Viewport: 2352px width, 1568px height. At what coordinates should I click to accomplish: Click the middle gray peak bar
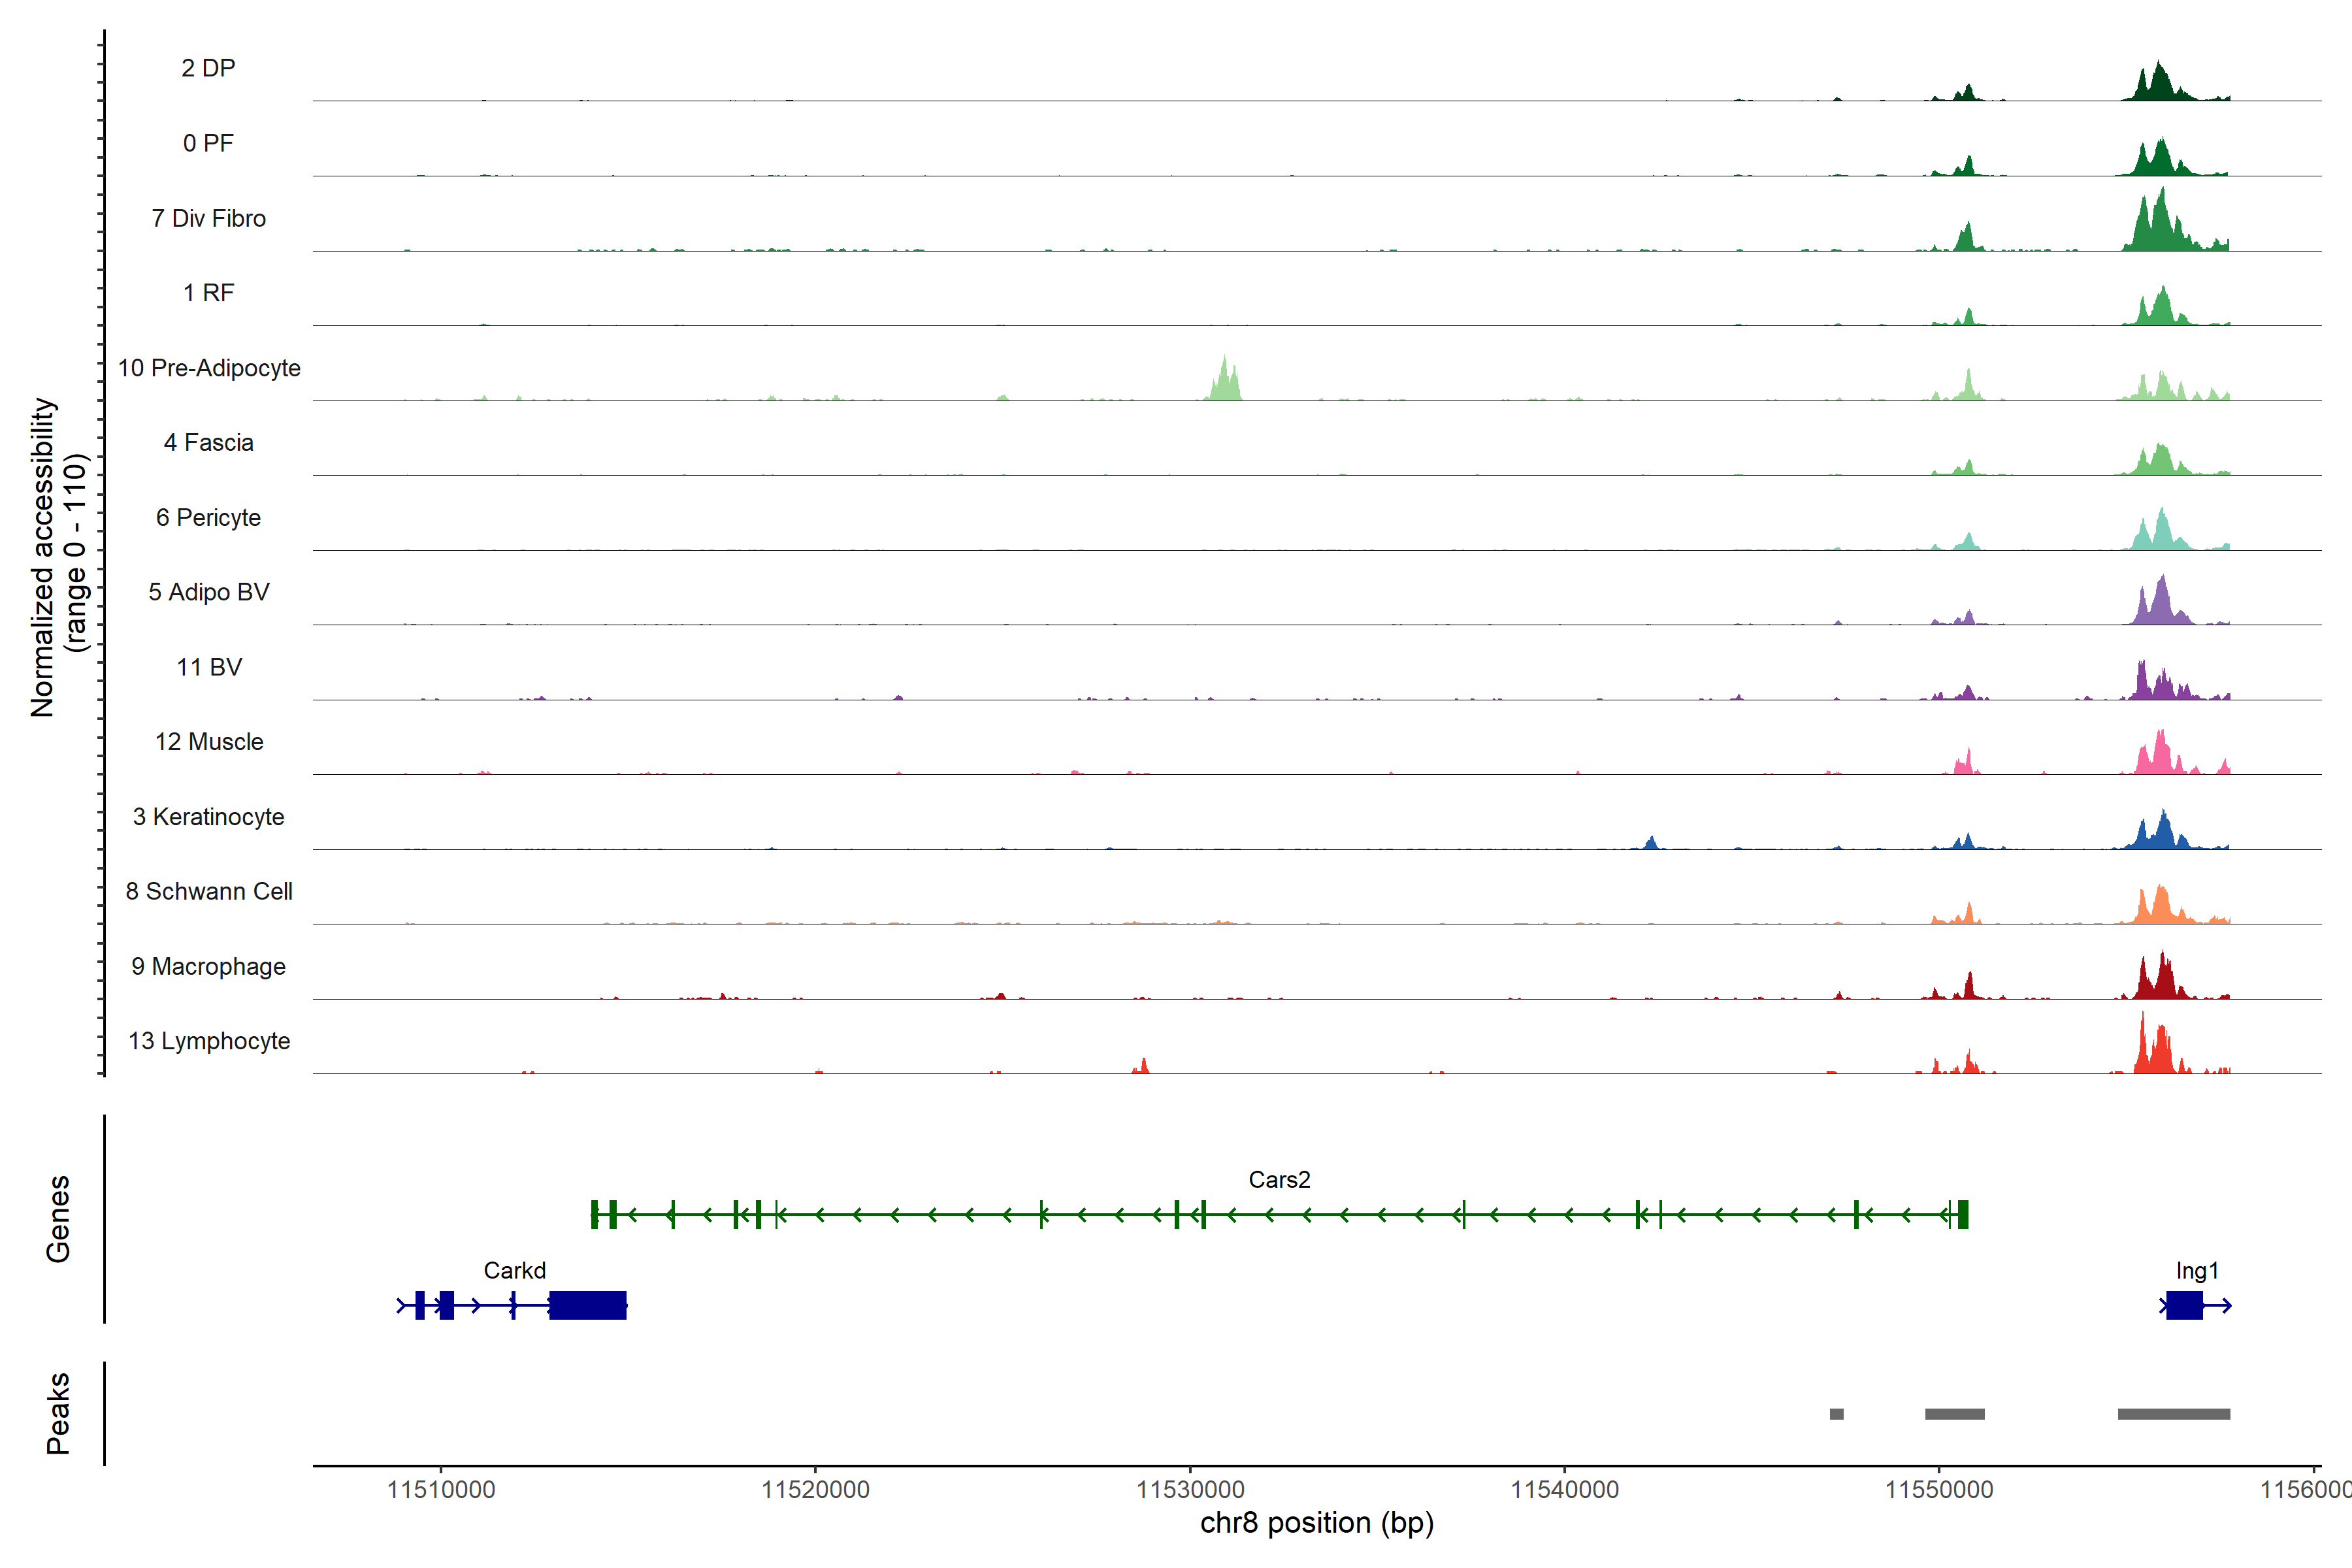(x=1954, y=1414)
